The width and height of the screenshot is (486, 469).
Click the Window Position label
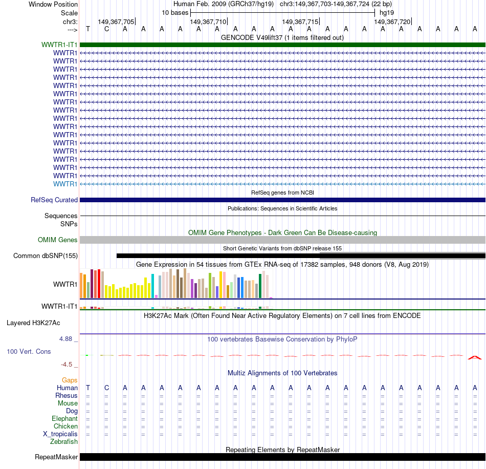(x=53, y=4)
